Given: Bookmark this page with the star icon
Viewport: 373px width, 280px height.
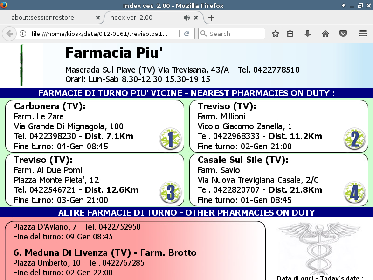Looking at the screenshot, I should coord(276,34).
